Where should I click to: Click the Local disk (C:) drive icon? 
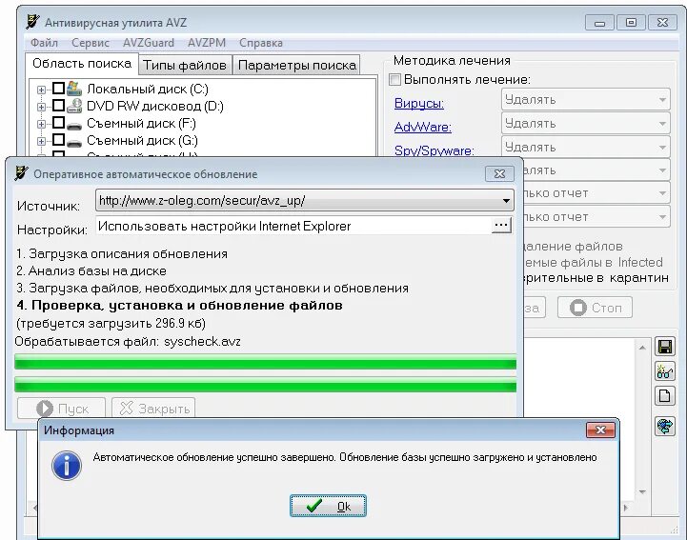tap(74, 89)
